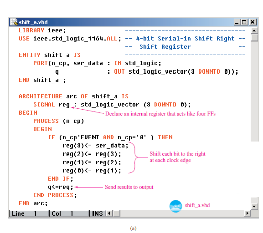
Task: Click the q<=reg; statement
Action: tap(61, 187)
